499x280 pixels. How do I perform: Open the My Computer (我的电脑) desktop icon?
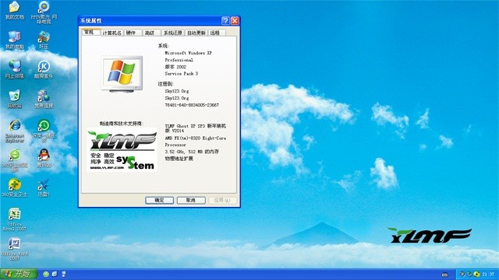(x=14, y=40)
